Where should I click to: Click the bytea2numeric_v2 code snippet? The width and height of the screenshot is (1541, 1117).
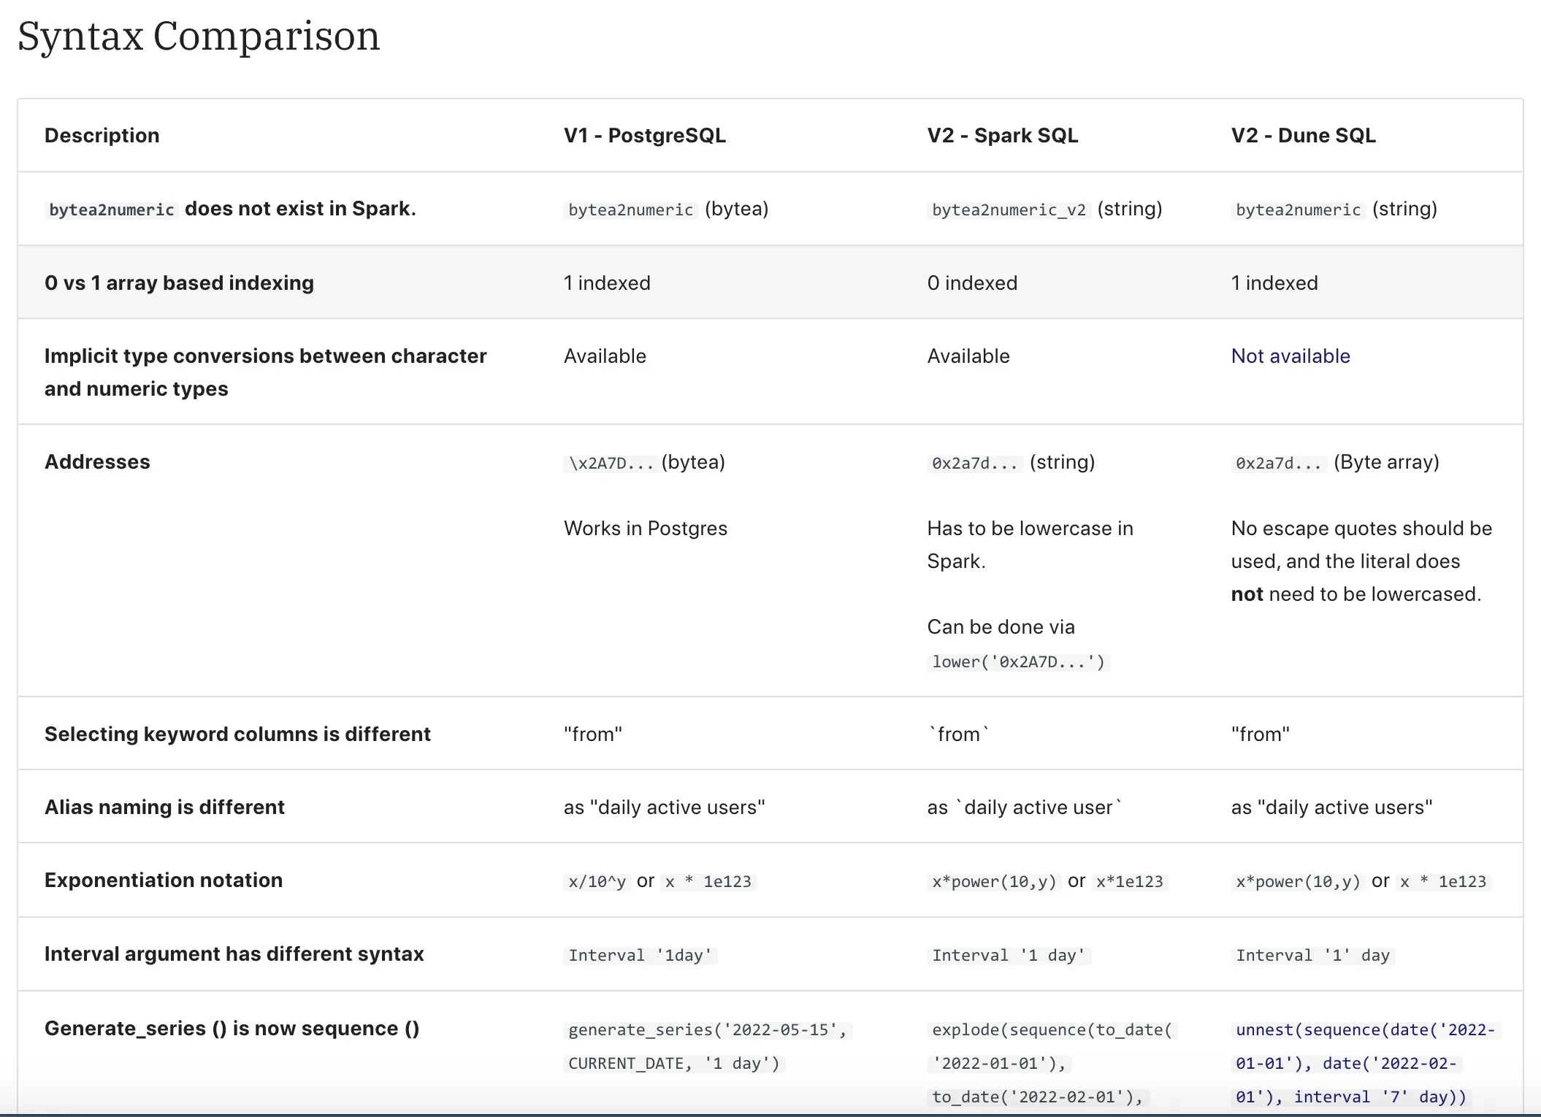(x=1009, y=210)
